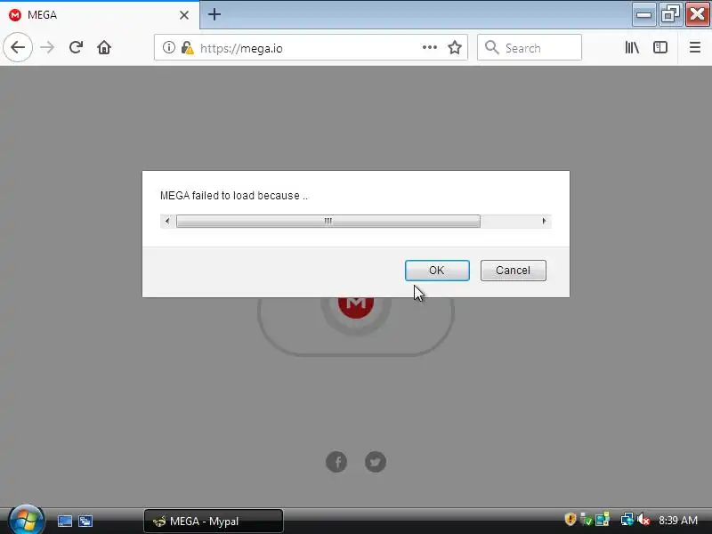712x534 pixels.
Task: Click the 8:39 AM clock
Action: 678,521
